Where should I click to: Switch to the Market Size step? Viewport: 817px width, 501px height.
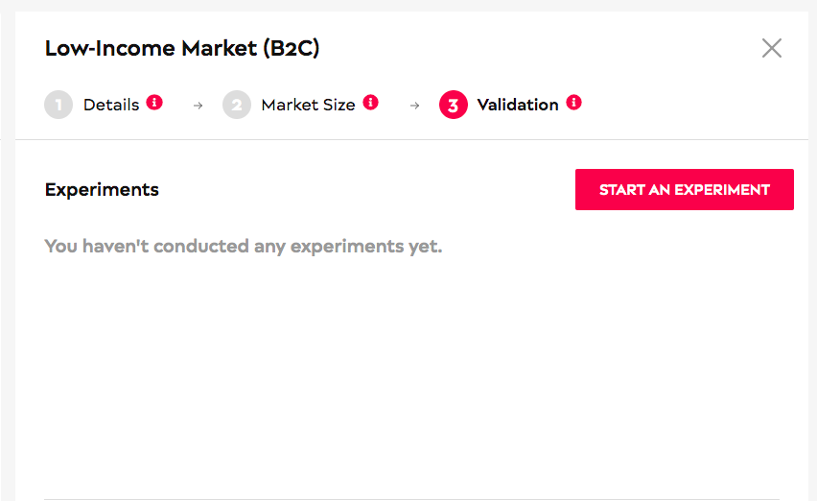308,105
